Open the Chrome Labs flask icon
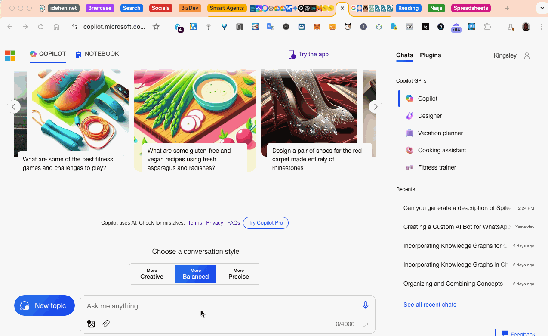The width and height of the screenshot is (548, 336). pyautogui.click(x=511, y=27)
